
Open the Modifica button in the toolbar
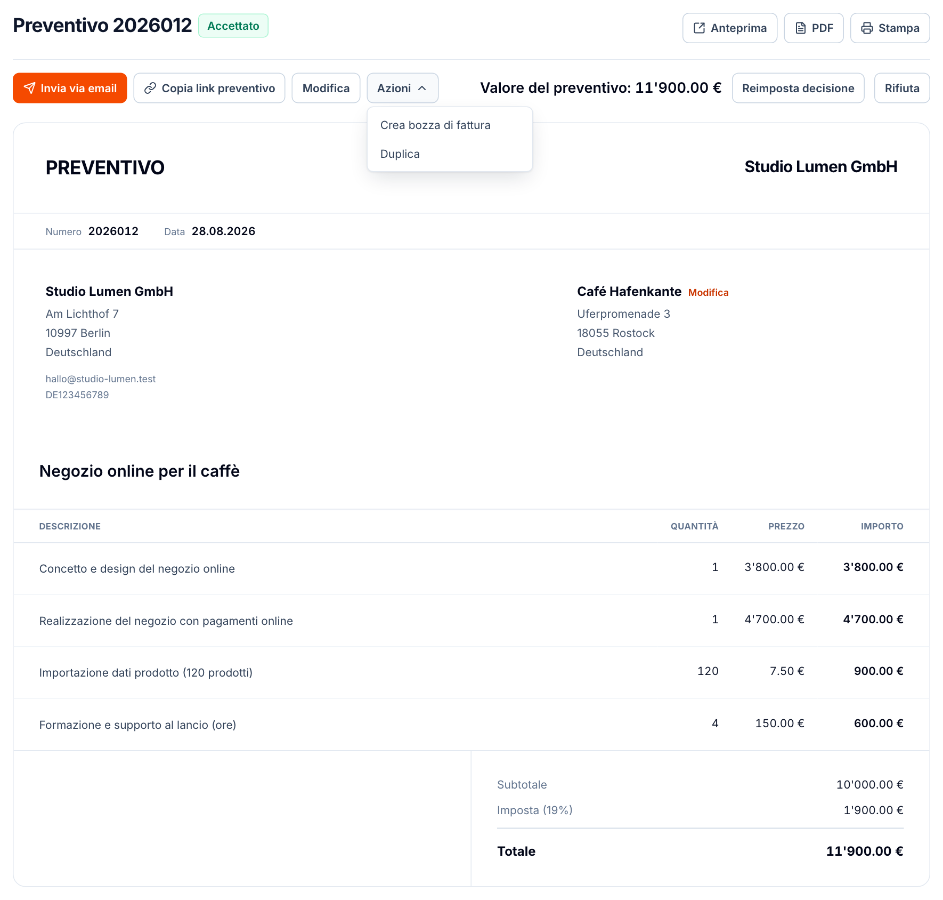326,88
